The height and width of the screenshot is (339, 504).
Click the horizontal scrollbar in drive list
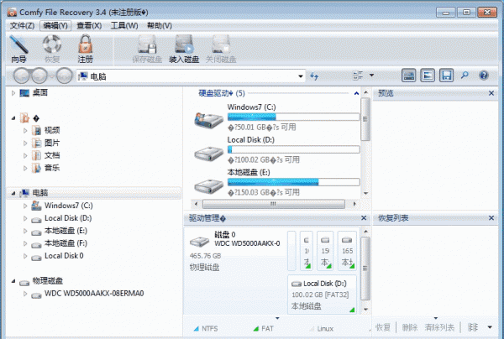click(274, 204)
